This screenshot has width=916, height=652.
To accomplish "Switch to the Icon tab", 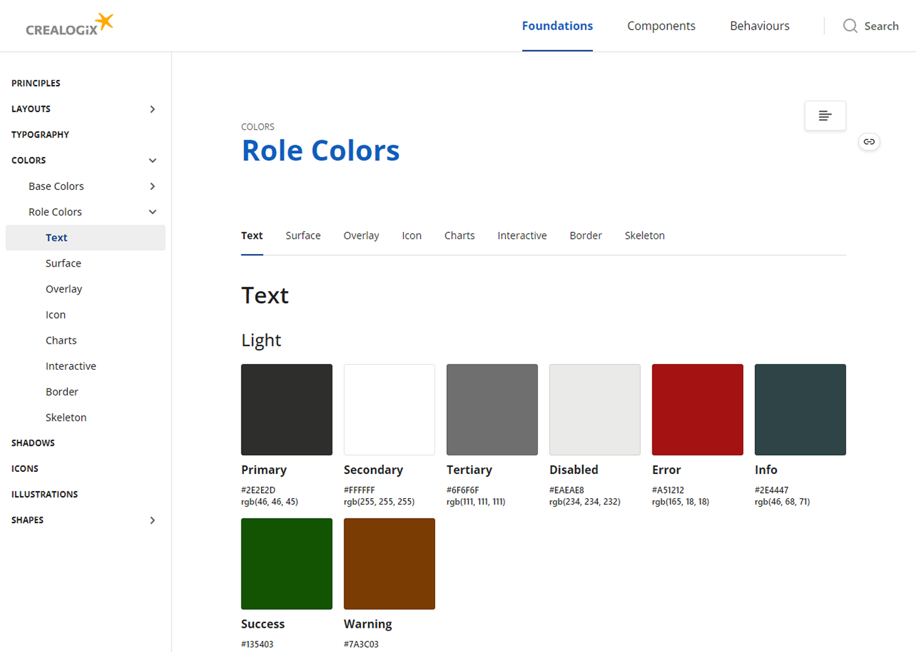I will pos(412,236).
